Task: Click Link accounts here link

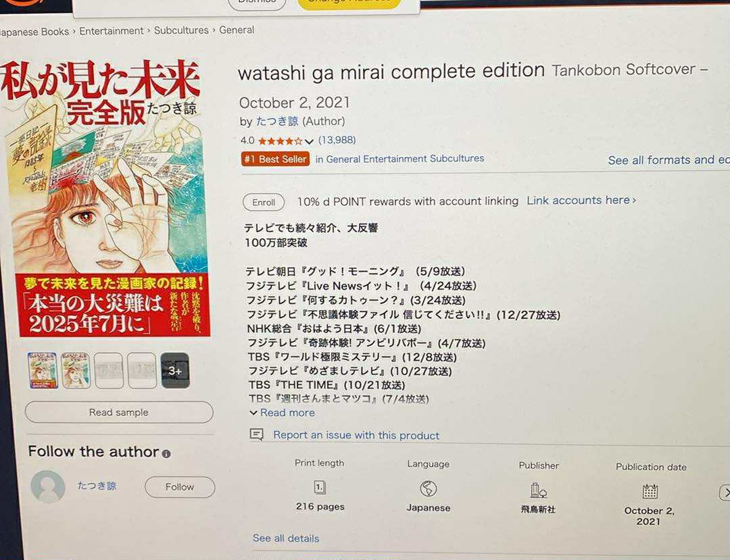Action: (581, 201)
